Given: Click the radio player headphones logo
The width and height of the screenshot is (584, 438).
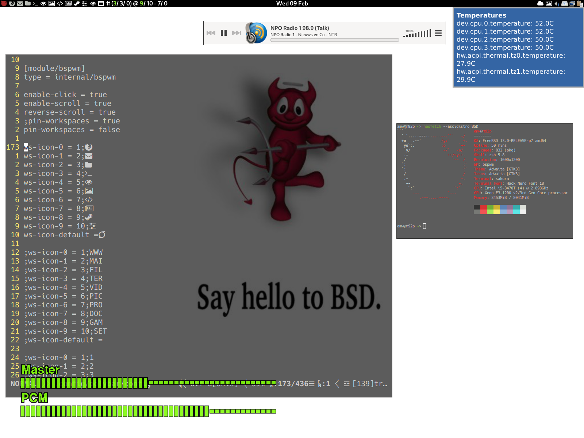Looking at the screenshot, I should (256, 33).
